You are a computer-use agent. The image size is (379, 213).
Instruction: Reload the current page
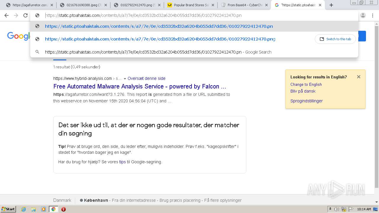click(25, 15)
